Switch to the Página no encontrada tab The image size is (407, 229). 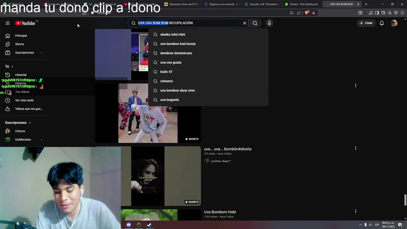pos(222,4)
